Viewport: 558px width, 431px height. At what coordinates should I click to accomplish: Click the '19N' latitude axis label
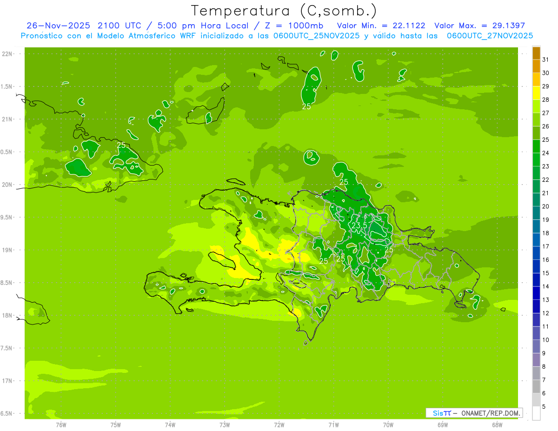[7, 250]
